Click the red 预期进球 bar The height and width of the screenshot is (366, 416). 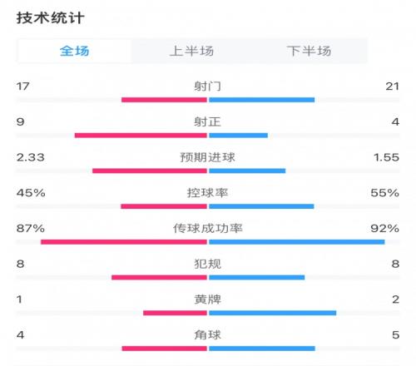point(150,171)
